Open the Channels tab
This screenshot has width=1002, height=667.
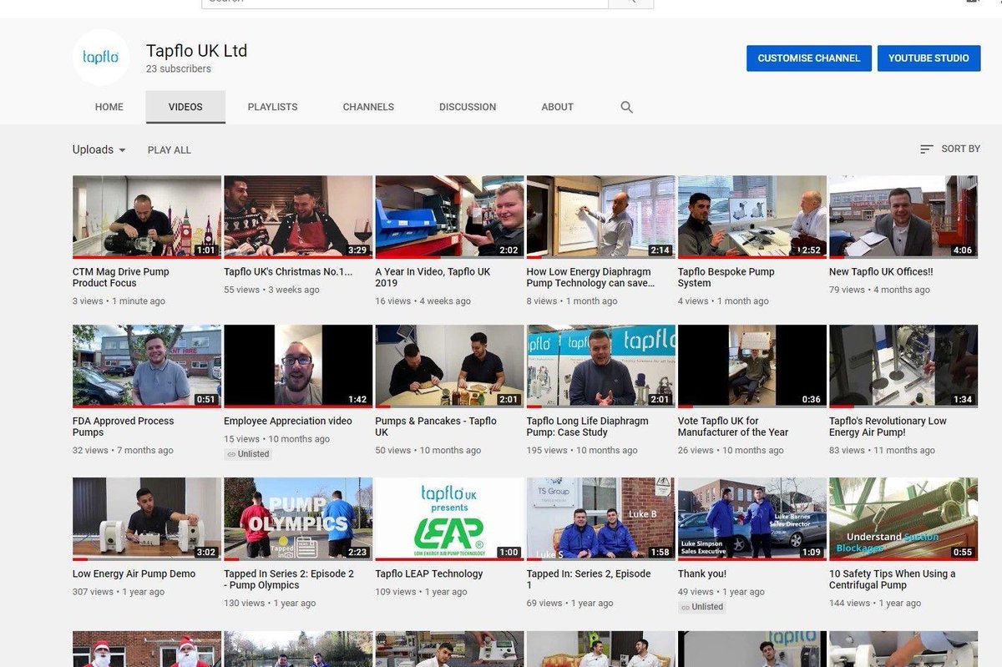click(x=368, y=107)
